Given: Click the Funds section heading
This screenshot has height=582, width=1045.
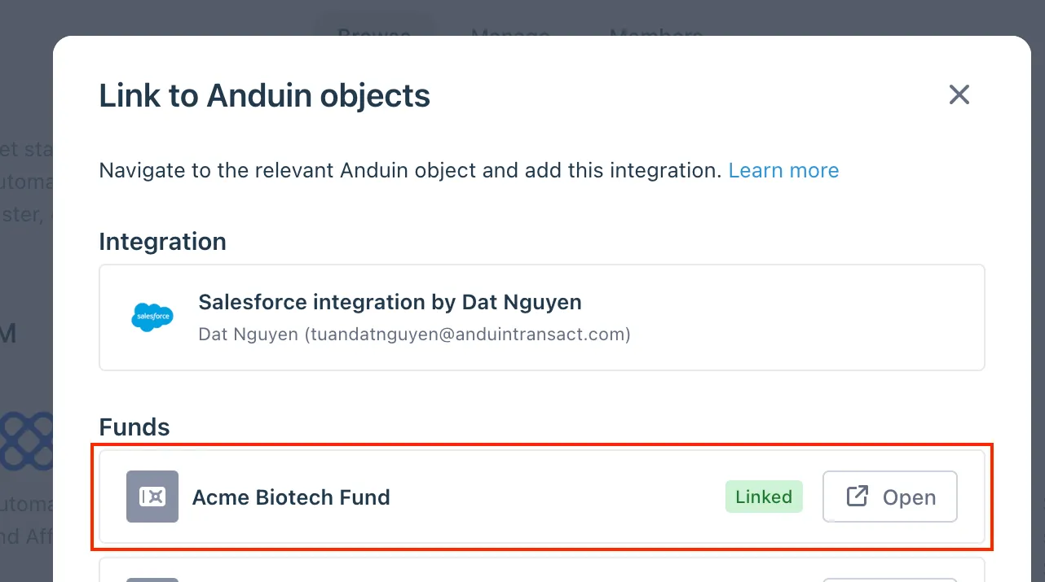Looking at the screenshot, I should tap(134, 427).
